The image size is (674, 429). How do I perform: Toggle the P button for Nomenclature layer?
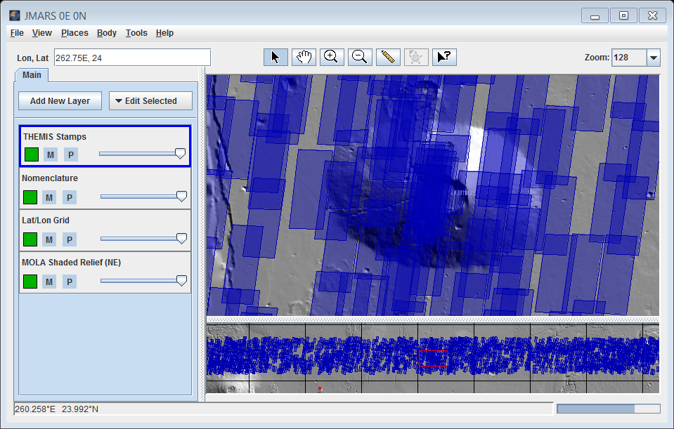[70, 197]
